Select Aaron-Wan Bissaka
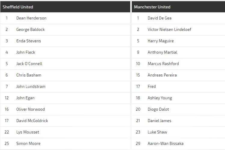Image resolution: width=225 pixels, height=150 pixels. 165,143
